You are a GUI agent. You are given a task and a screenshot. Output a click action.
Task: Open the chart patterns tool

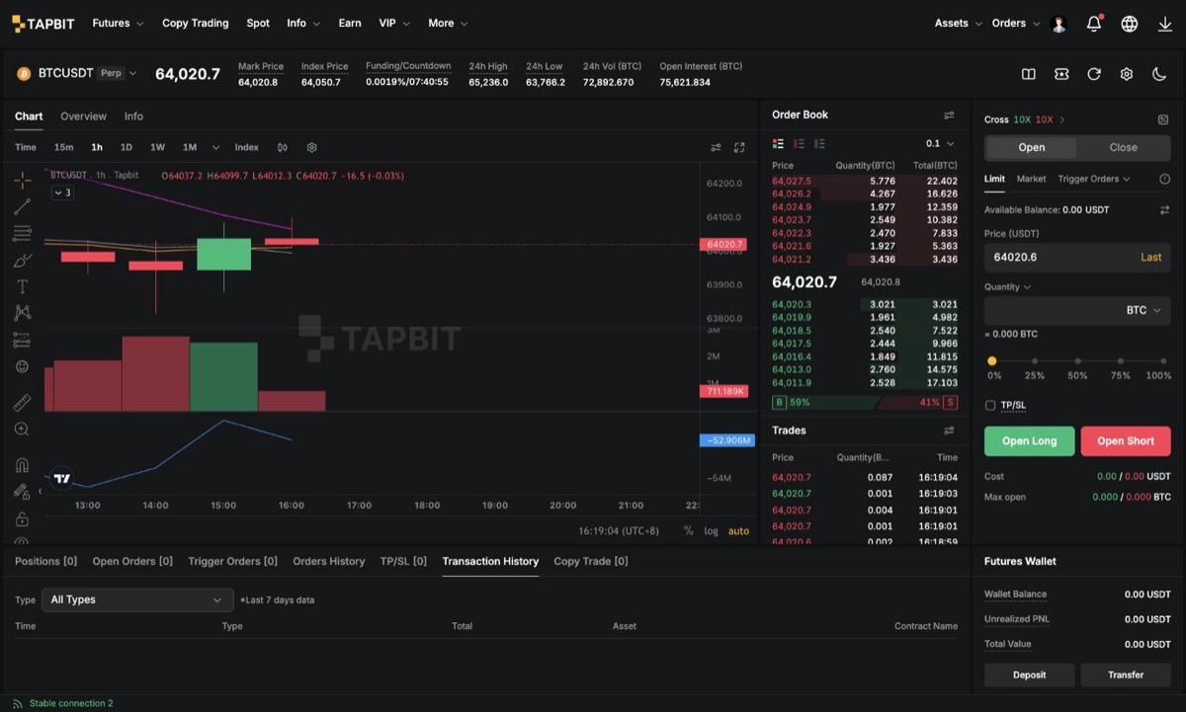22,313
